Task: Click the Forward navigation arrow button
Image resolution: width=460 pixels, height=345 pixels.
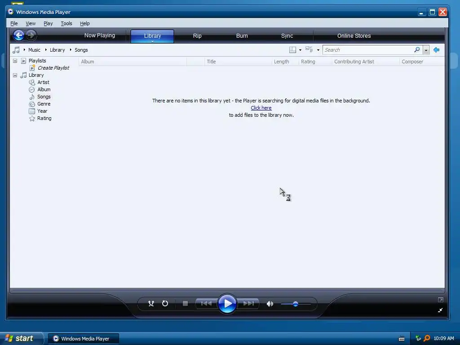Action: point(31,35)
